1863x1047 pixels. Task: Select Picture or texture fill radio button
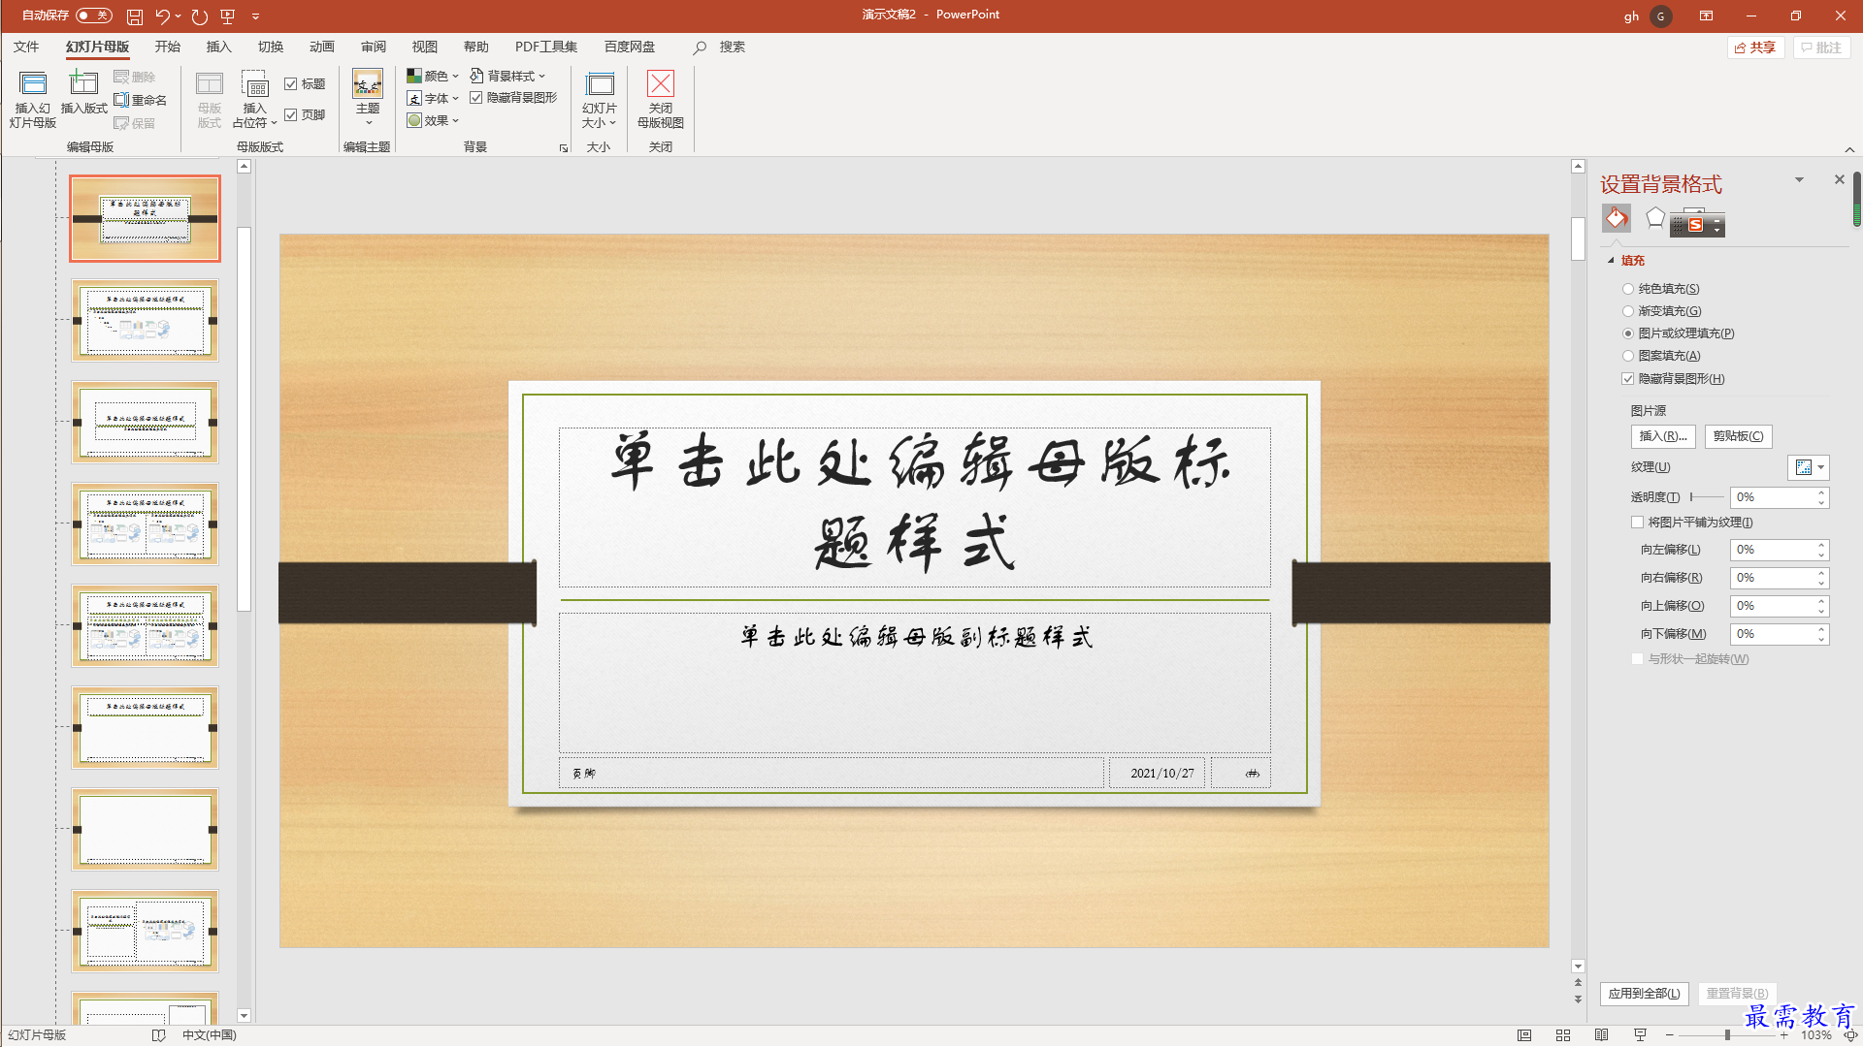tap(1628, 333)
